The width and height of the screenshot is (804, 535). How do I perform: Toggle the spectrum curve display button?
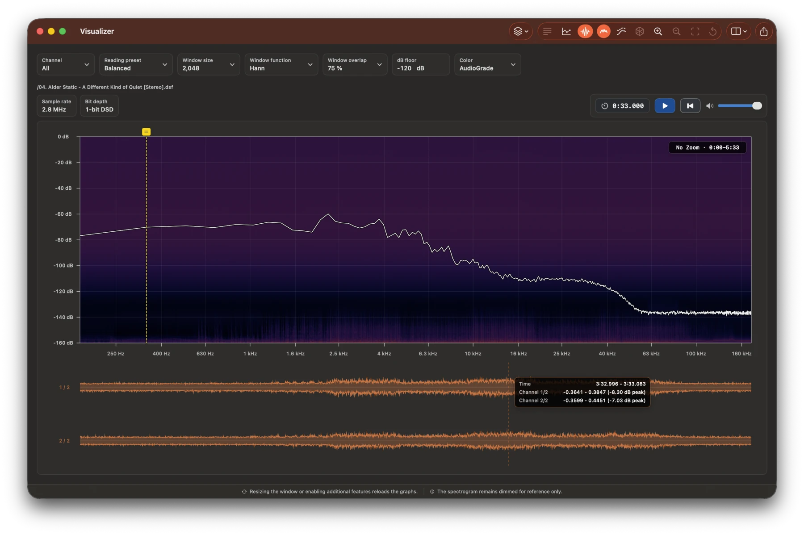603,31
